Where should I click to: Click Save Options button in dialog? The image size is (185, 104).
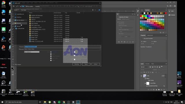coord(32,52)
